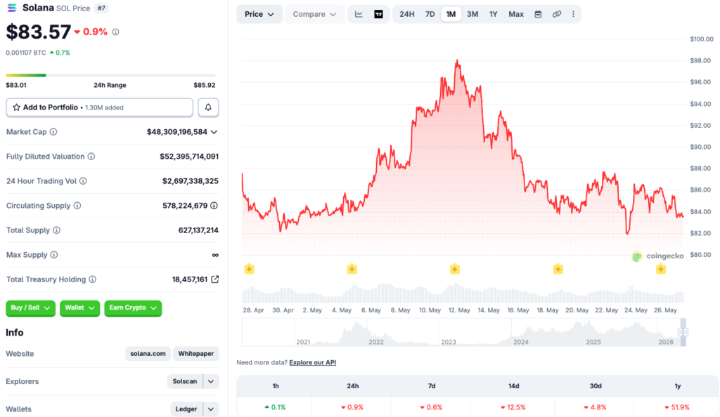Viewport: 720px width, 417px height.
Task: Click the $83.57 price text
Action: pos(39,32)
